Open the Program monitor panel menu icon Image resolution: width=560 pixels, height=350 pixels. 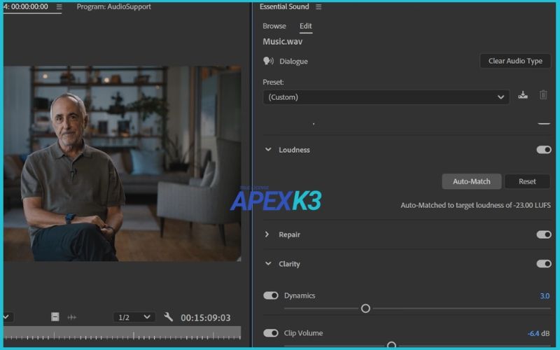point(59,7)
